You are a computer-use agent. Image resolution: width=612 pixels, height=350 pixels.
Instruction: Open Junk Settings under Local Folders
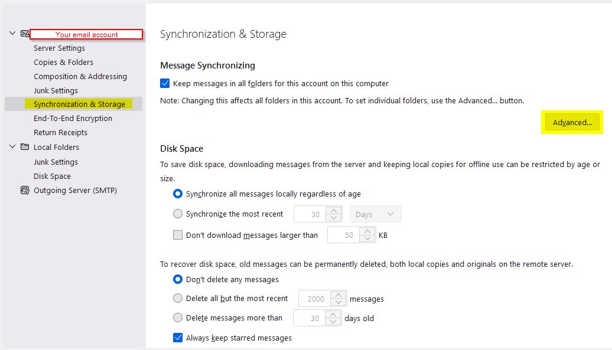pyautogui.click(x=56, y=162)
